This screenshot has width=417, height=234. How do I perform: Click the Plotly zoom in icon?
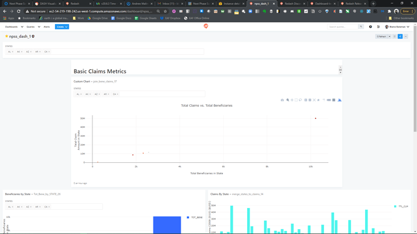(x=306, y=100)
